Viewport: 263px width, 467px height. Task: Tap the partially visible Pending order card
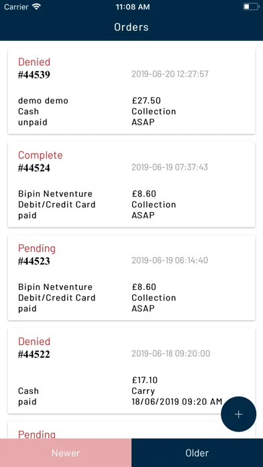[x=131, y=430]
